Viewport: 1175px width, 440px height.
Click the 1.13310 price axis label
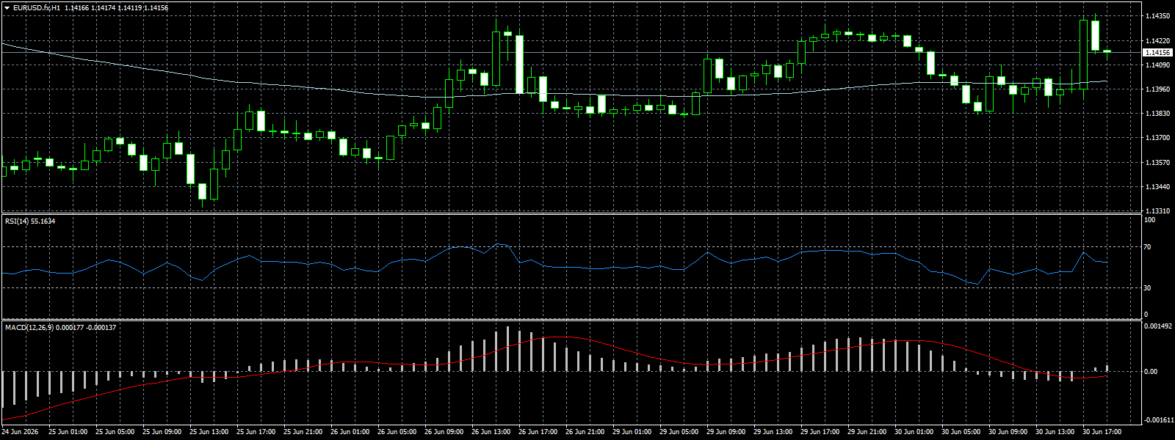click(1158, 211)
